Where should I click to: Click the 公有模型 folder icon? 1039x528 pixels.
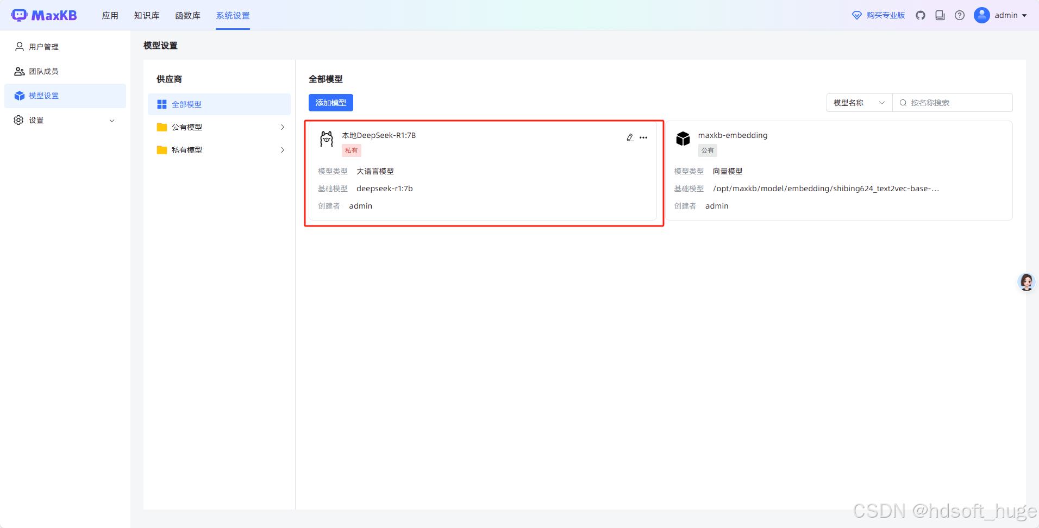click(162, 127)
